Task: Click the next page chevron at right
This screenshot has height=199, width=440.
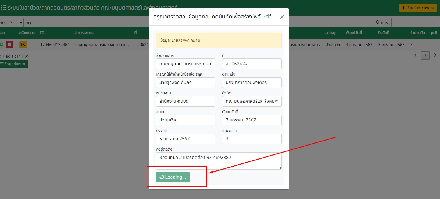Action: (435, 55)
